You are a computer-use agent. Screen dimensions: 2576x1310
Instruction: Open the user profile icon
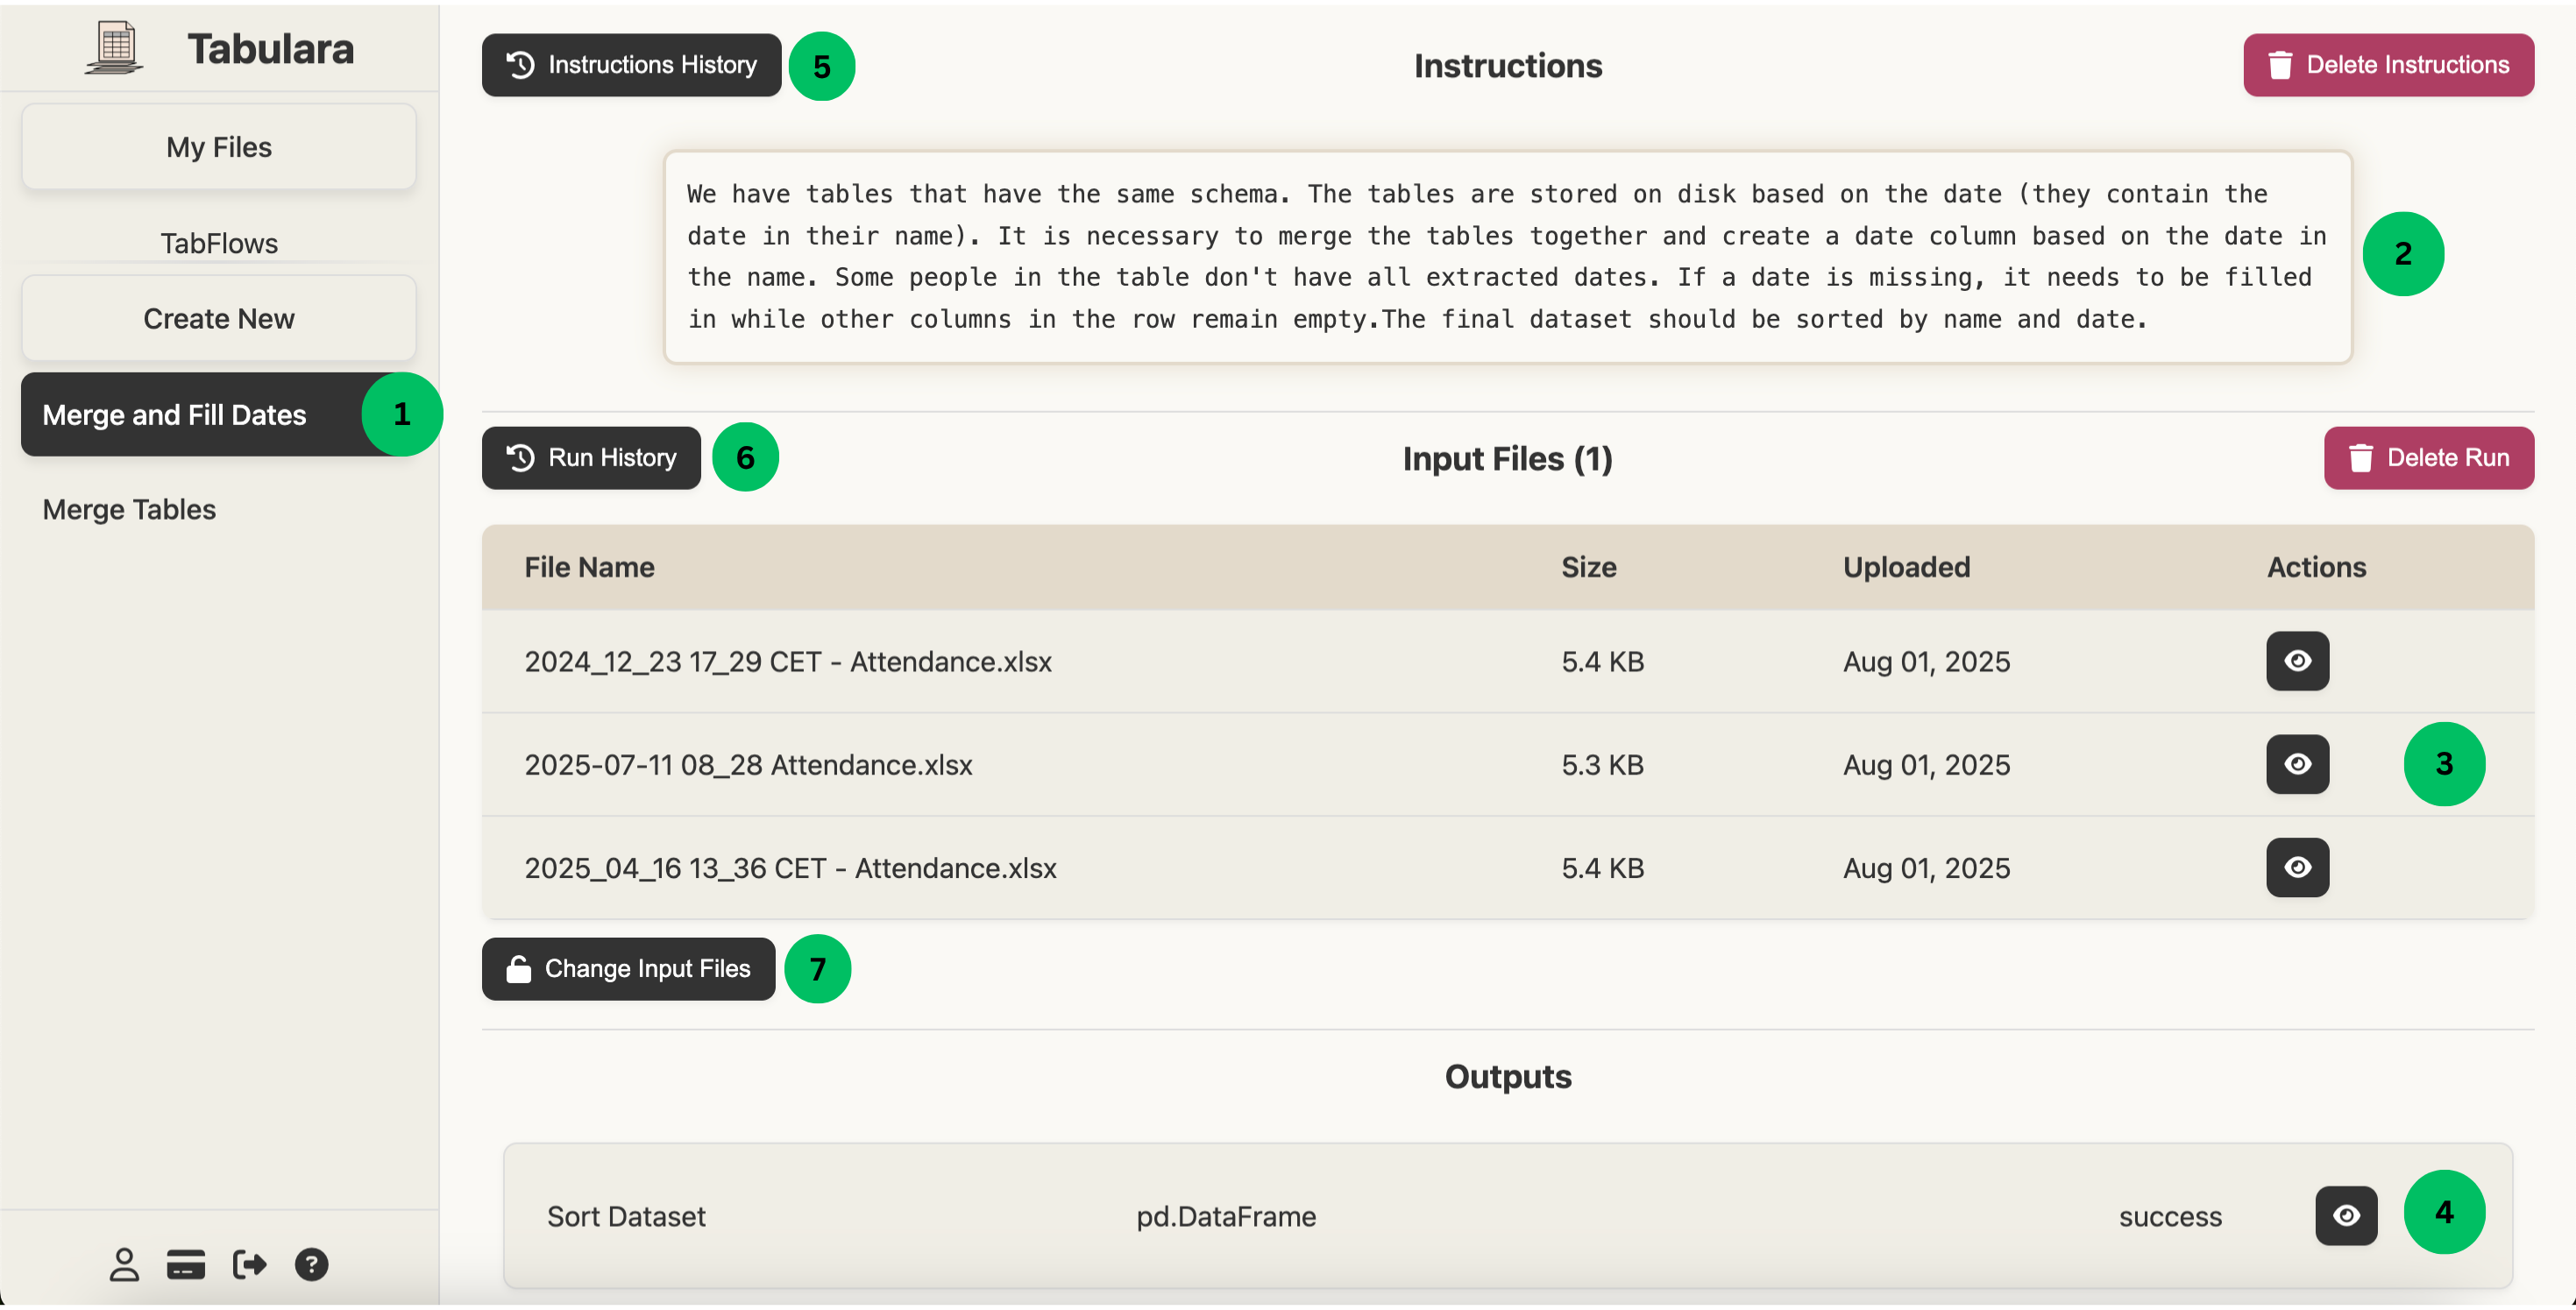[x=124, y=1264]
